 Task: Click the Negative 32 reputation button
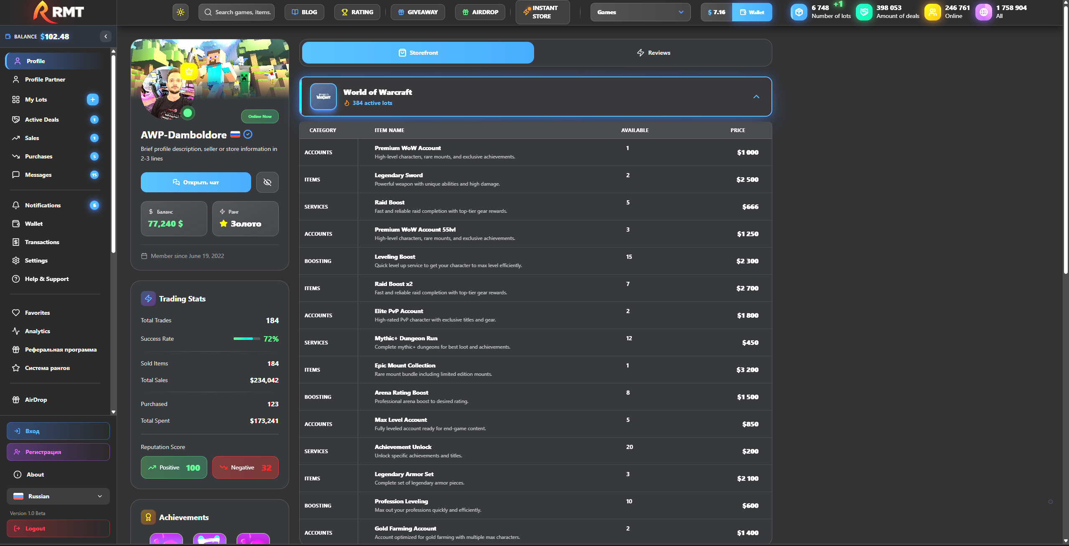[245, 467]
